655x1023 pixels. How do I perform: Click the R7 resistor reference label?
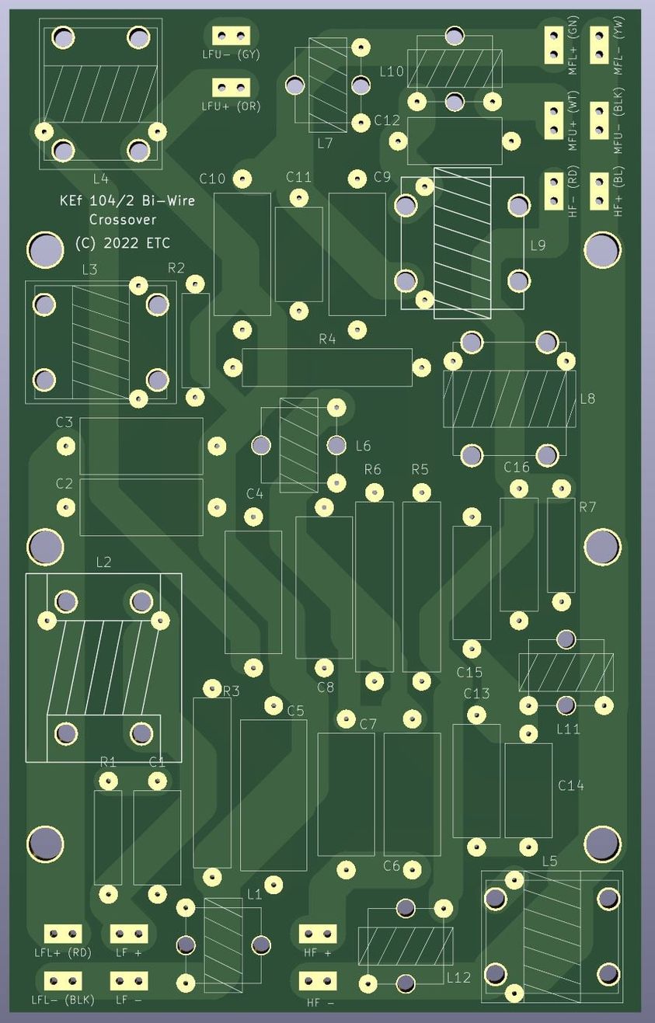click(587, 507)
